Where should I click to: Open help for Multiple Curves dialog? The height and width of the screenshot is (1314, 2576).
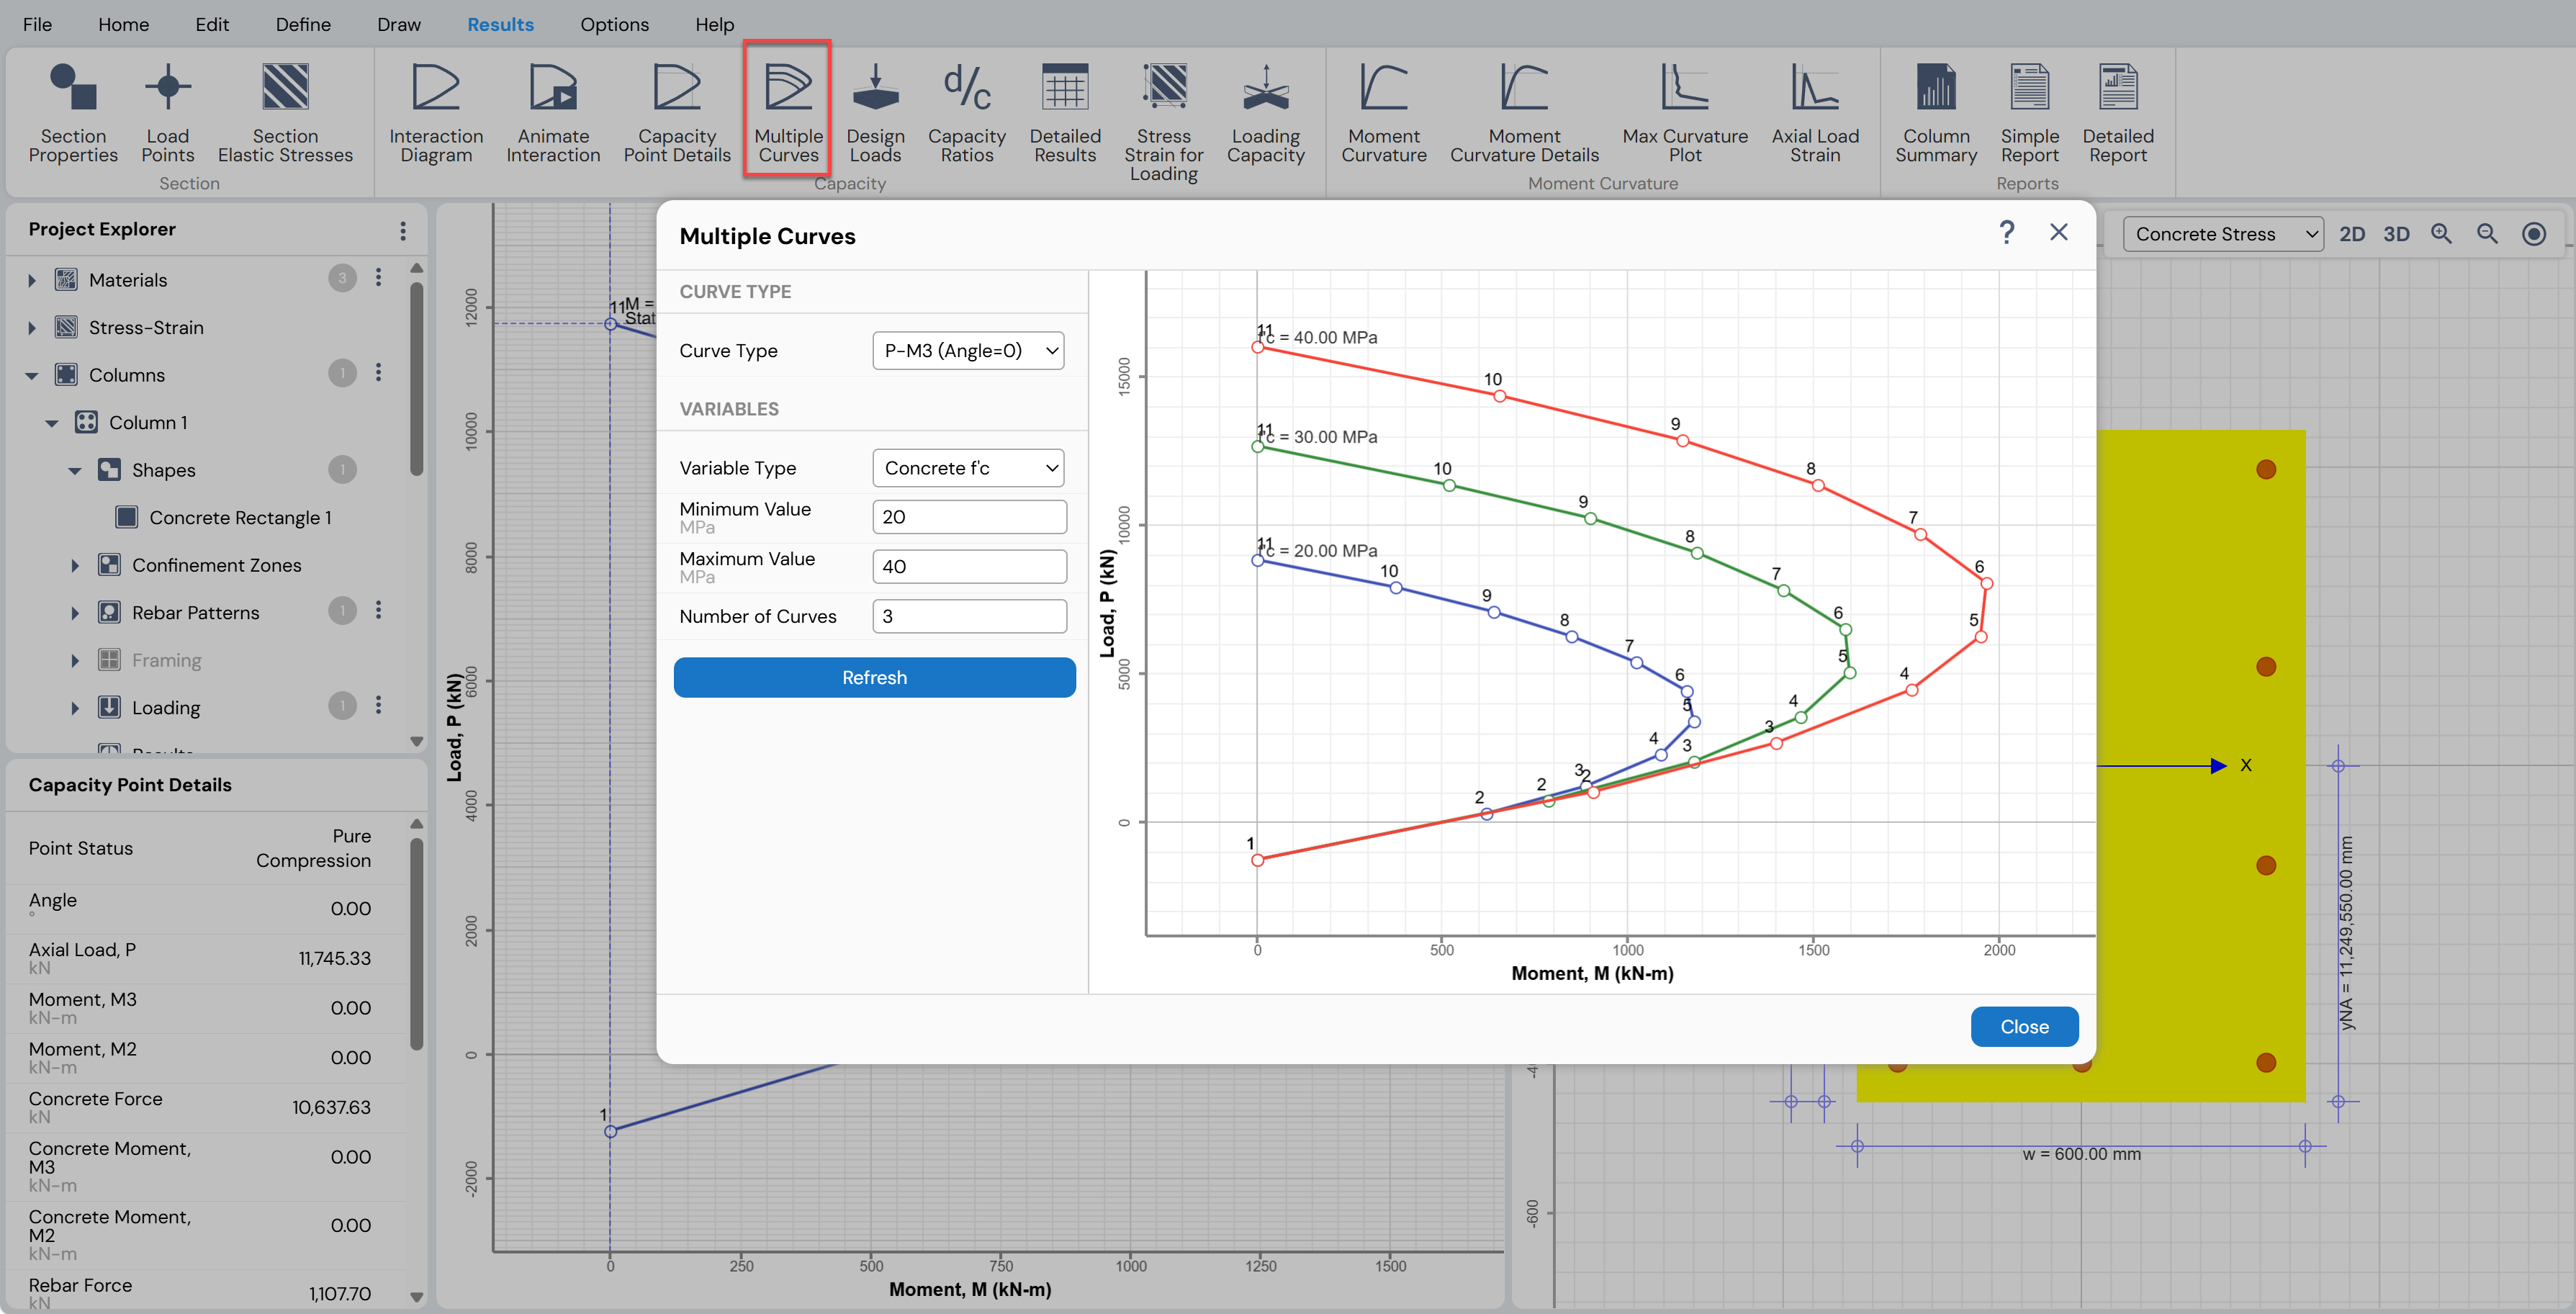click(2006, 233)
